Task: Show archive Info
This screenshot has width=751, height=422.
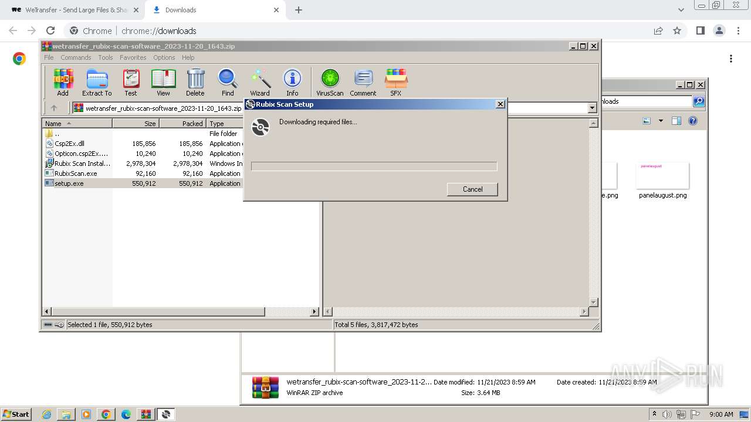Action: [292, 82]
